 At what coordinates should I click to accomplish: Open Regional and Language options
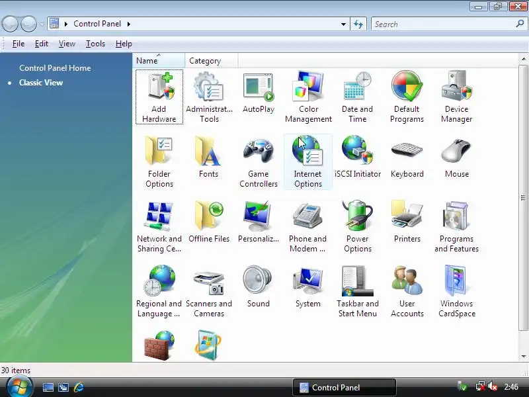[159, 291]
